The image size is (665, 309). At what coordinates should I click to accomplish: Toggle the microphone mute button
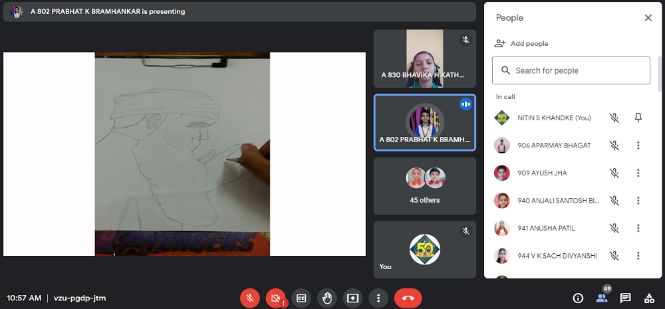[x=250, y=298]
